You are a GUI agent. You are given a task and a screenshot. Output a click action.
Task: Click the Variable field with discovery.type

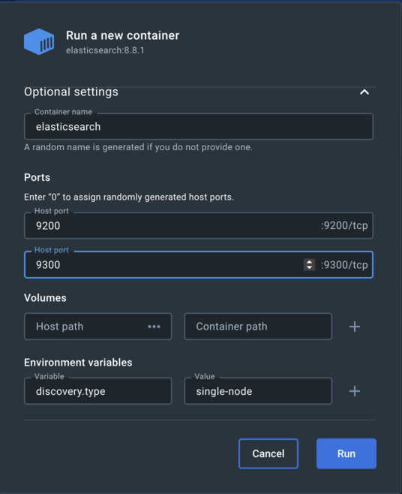[98, 391]
